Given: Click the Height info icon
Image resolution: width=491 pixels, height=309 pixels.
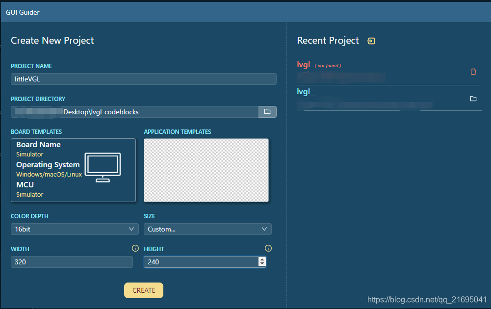Looking at the screenshot, I should coord(268,248).
